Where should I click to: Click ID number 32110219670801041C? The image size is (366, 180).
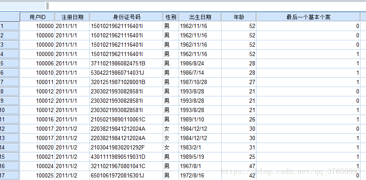(126, 166)
